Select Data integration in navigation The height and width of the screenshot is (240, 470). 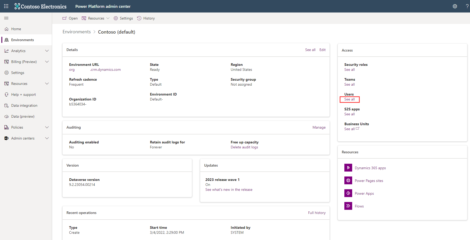24,105
